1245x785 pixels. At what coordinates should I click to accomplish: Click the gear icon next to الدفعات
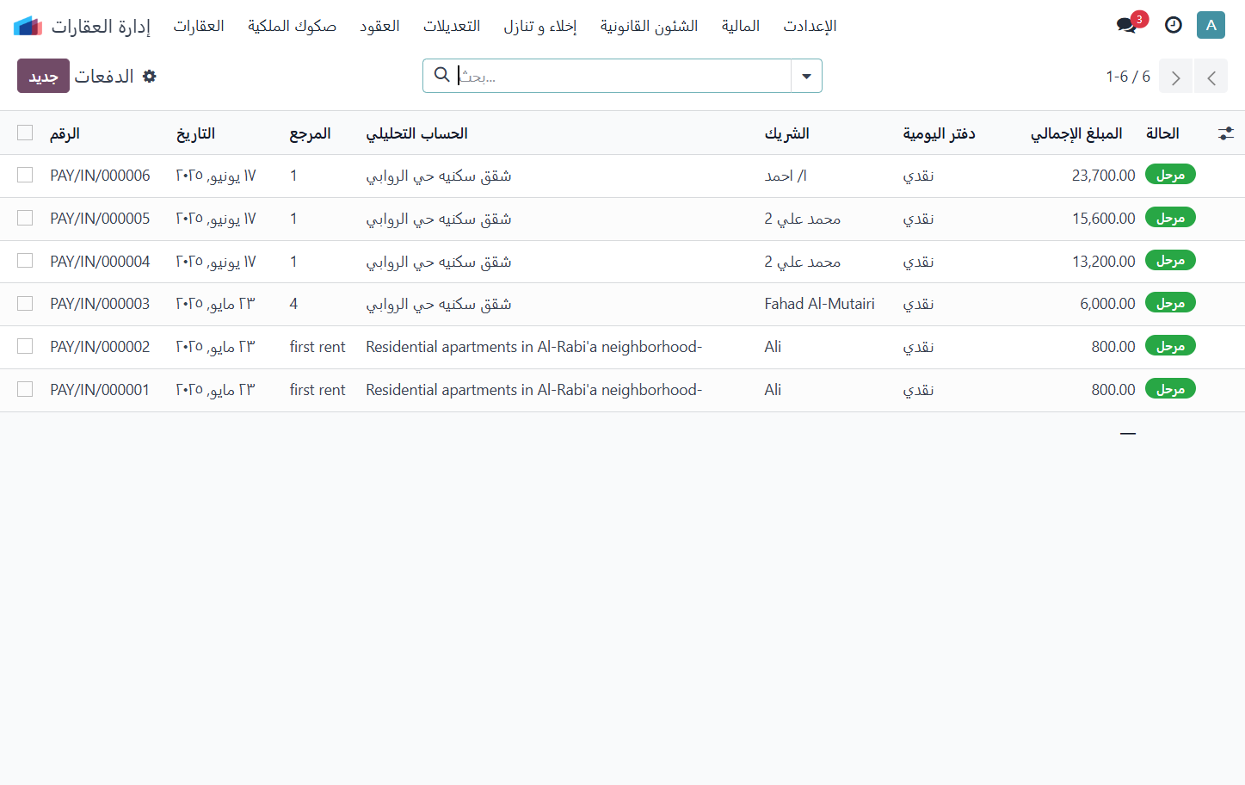150,77
